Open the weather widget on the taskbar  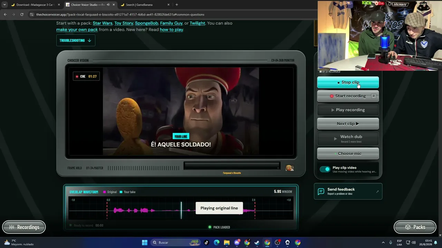coord(19,242)
